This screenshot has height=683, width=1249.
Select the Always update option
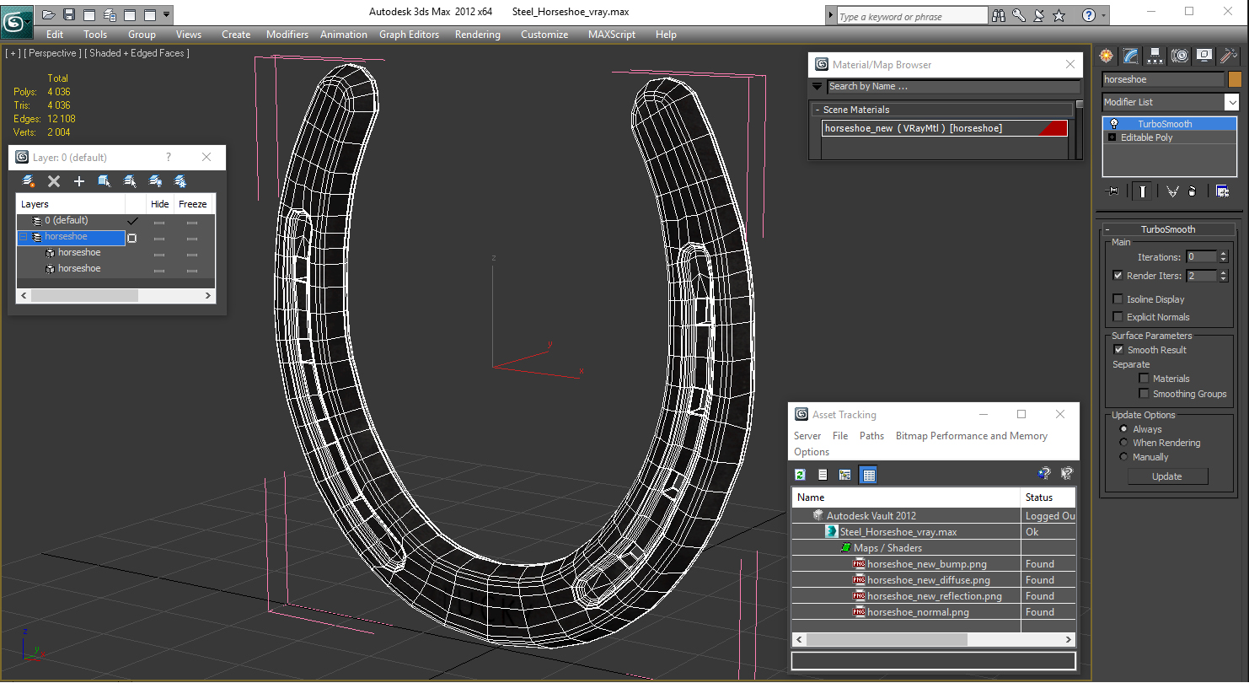pyautogui.click(x=1123, y=429)
